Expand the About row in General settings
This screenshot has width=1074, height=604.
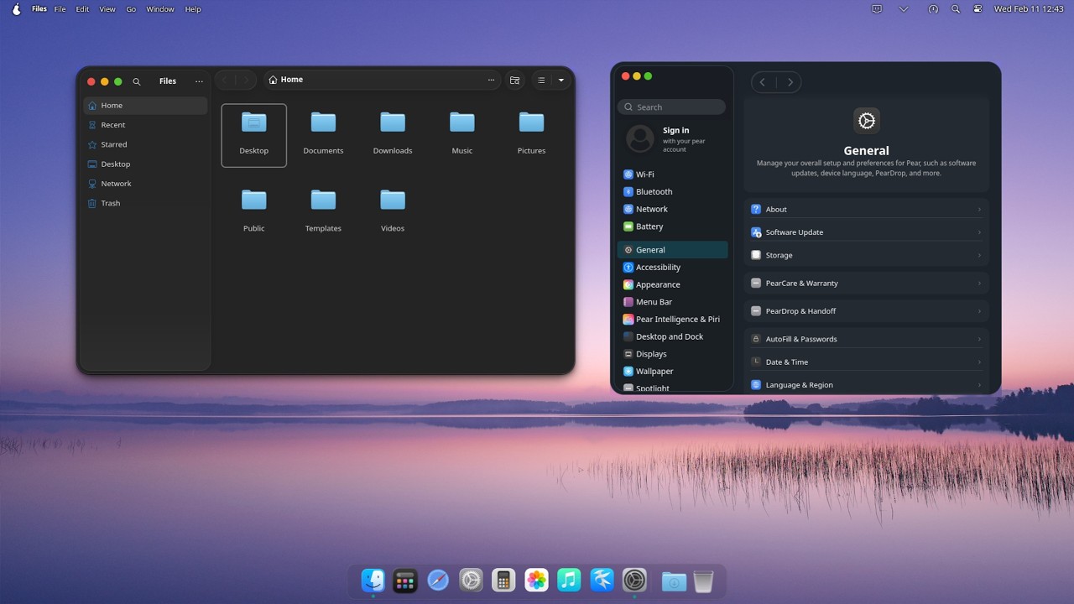coord(866,209)
